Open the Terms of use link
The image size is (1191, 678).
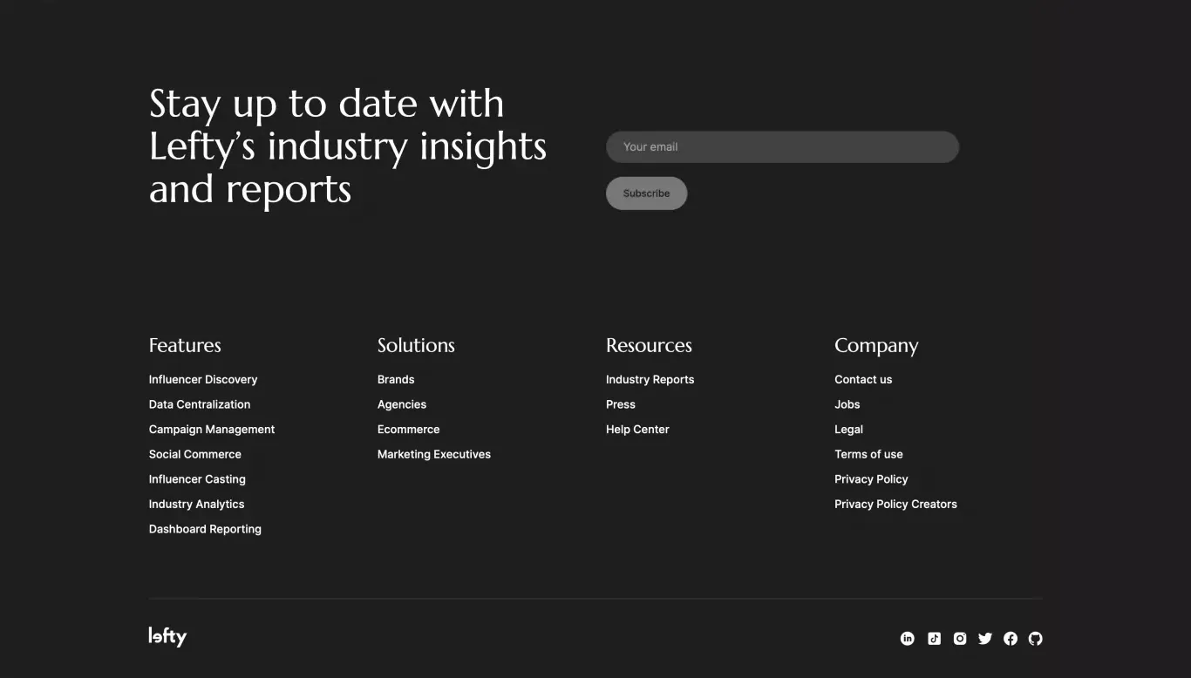point(868,454)
